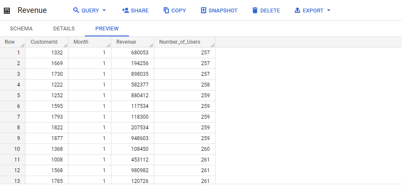Select the cell with revenue 680053
Image resolution: width=402 pixels, height=185 pixels.
coord(132,53)
